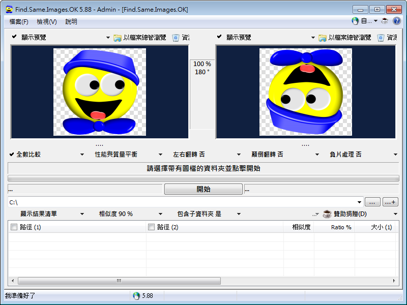Click the help question mark icon

397,21
